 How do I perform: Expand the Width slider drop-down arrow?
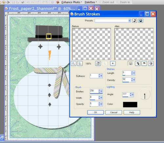pos(101,97)
